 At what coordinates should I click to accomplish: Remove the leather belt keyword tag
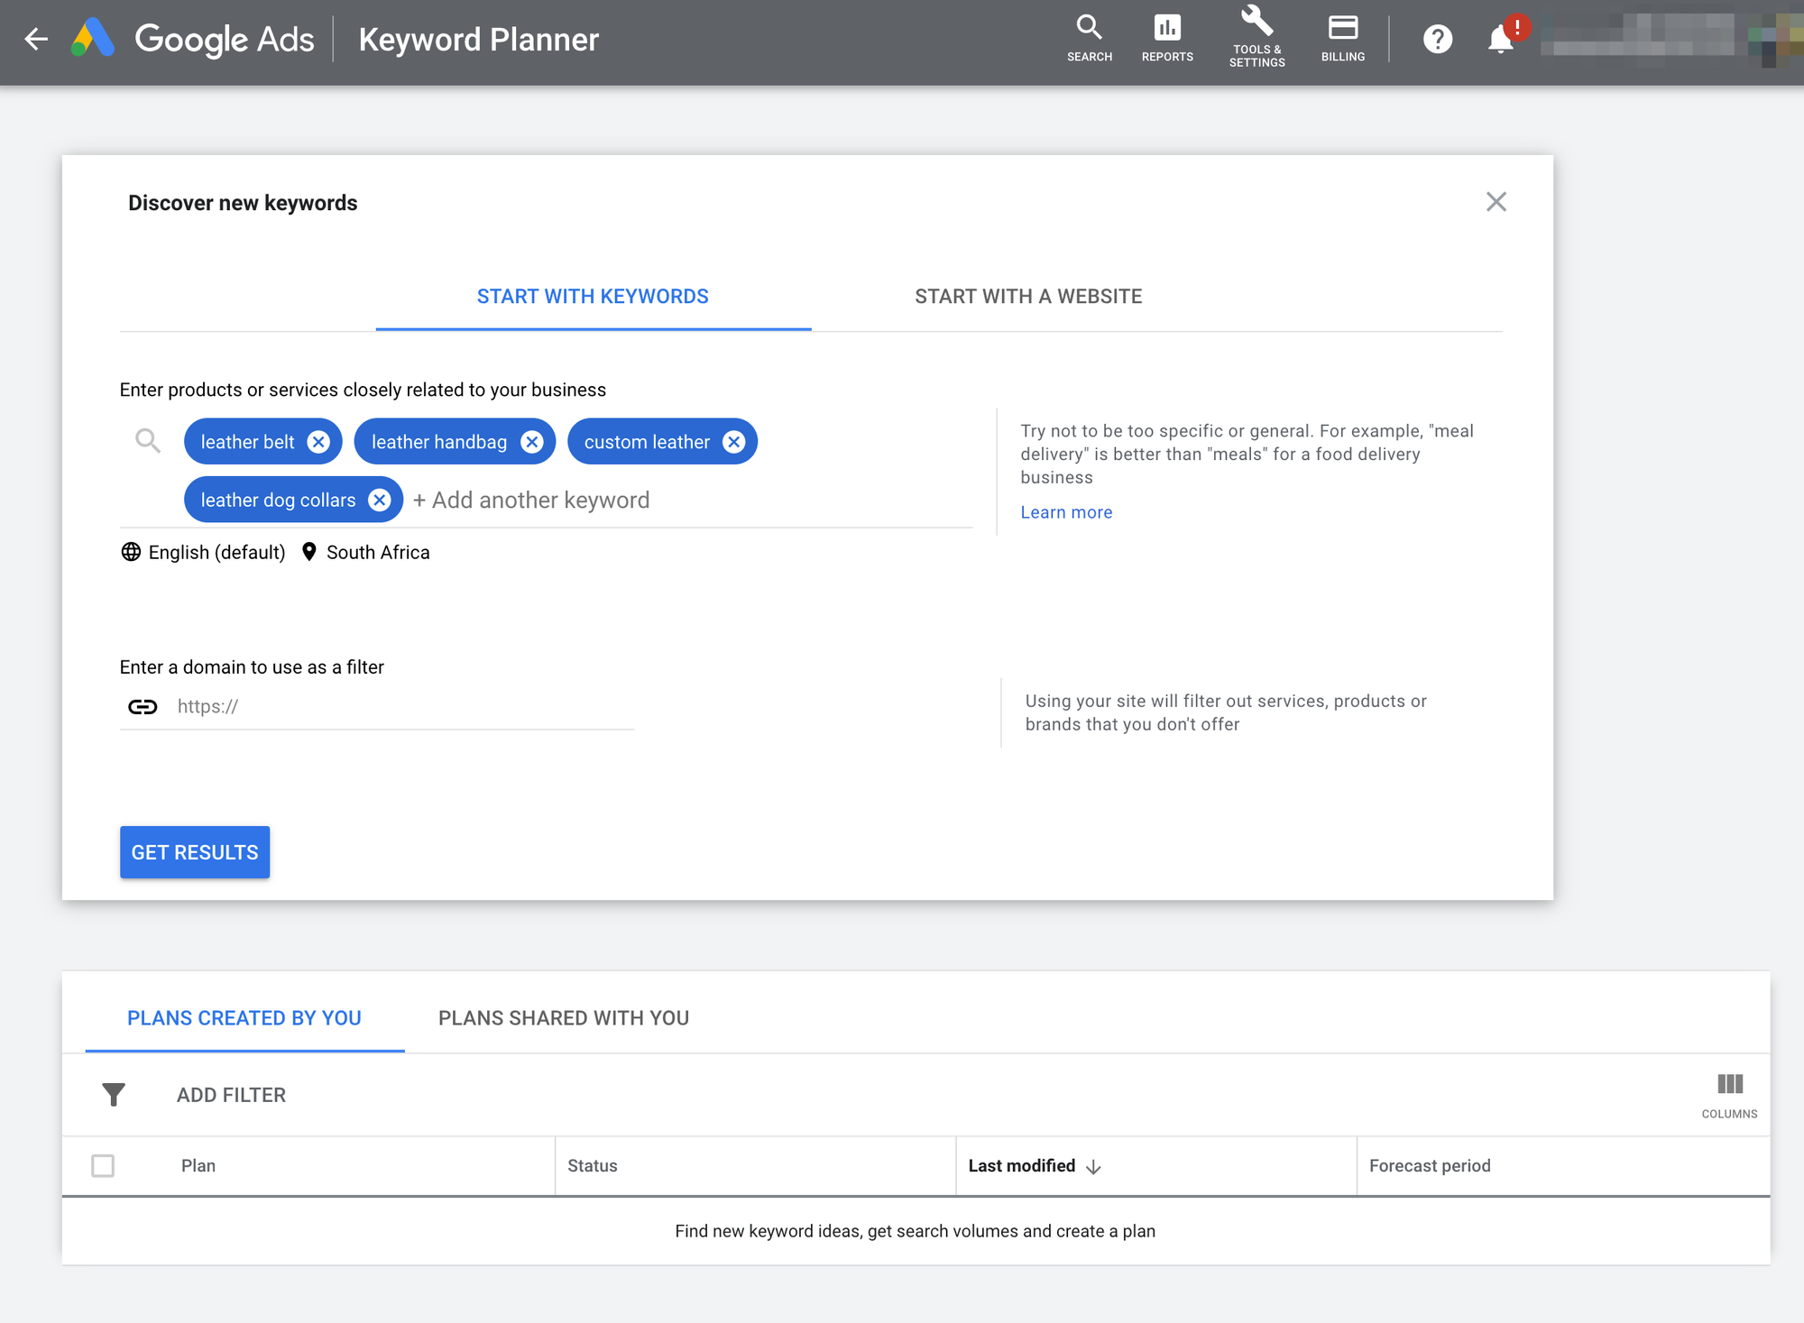click(x=318, y=443)
